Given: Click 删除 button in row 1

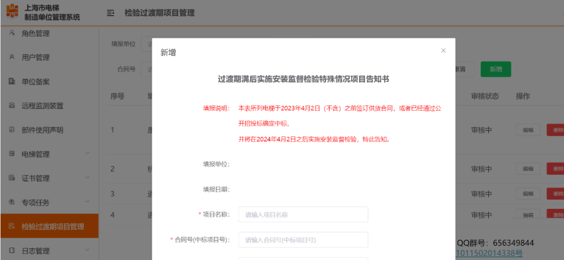Looking at the screenshot, I should pos(555,130).
